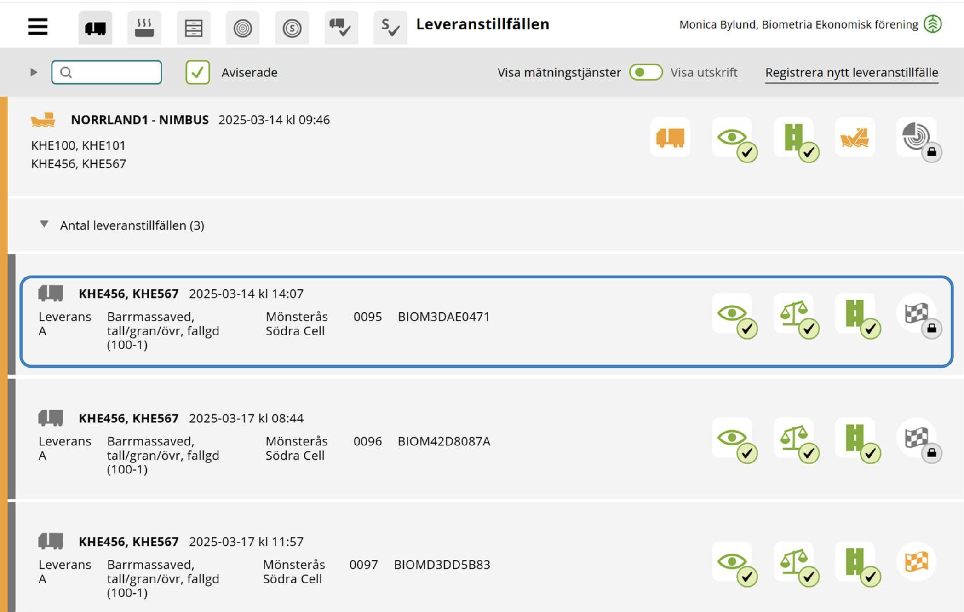Focus the search input field
964x612 pixels.
tap(107, 72)
